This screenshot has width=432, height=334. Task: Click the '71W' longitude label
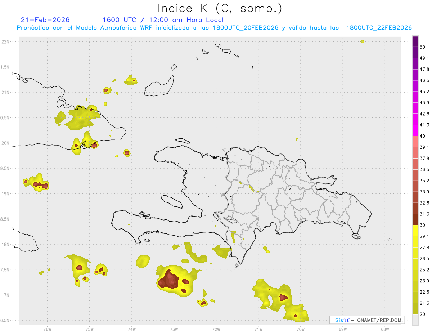(258, 329)
